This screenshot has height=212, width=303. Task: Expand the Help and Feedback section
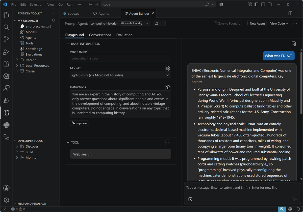click(15, 203)
